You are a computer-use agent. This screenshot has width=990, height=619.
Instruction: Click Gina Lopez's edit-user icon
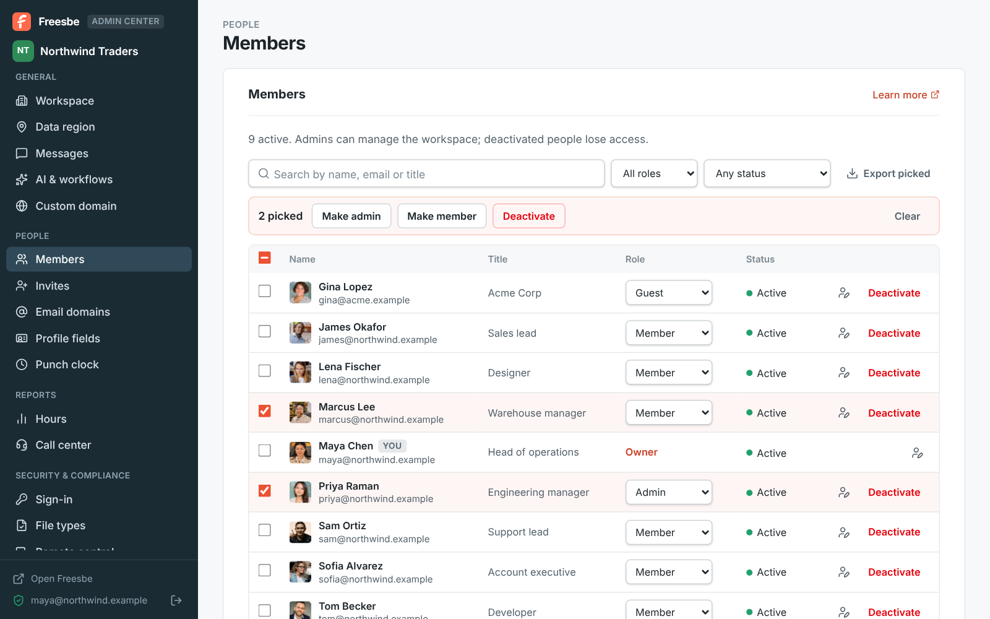tap(844, 293)
